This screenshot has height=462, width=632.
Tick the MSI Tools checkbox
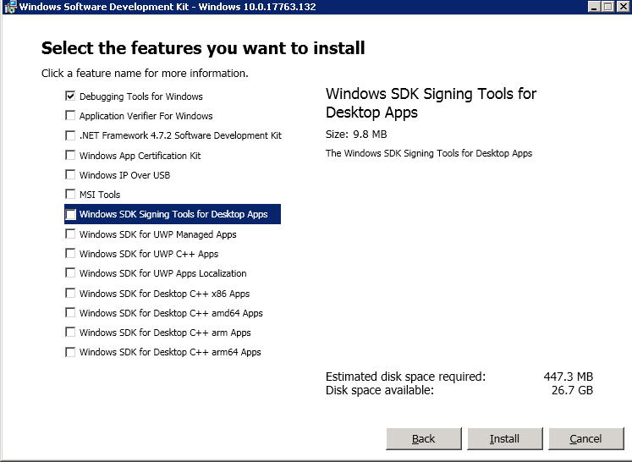[x=70, y=195]
